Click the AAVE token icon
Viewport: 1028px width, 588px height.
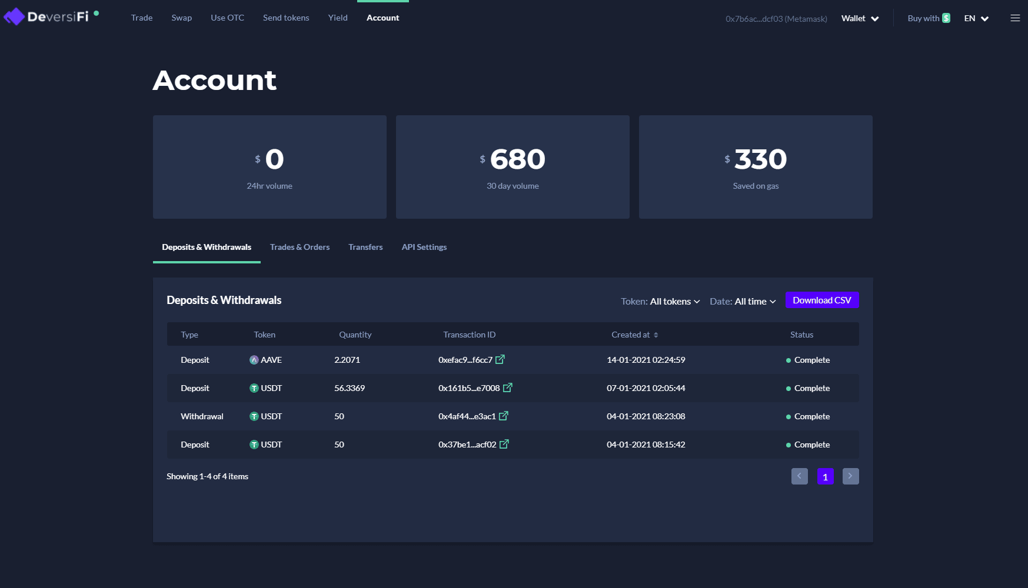254,360
